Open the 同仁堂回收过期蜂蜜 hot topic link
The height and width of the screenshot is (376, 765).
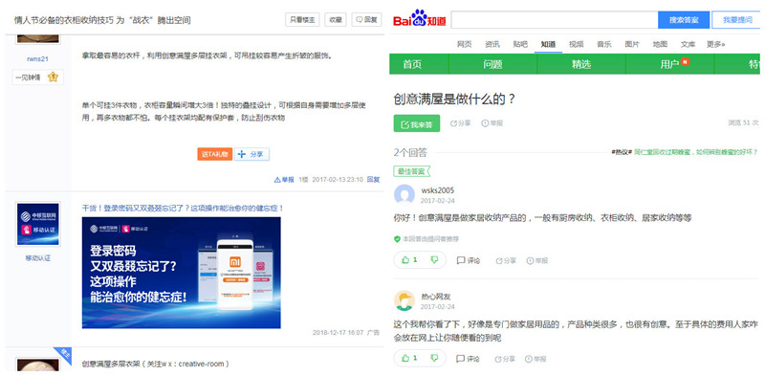point(696,152)
